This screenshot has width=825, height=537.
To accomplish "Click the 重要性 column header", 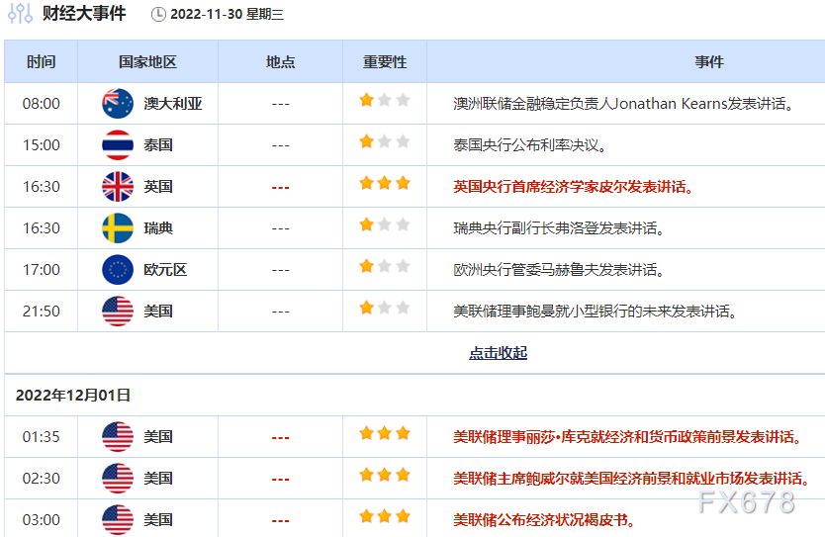I will click(385, 62).
